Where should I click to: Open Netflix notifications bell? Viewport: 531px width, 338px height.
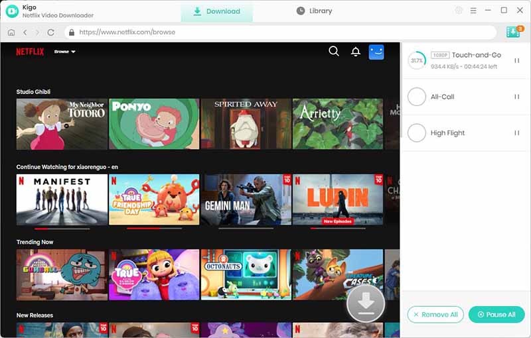[x=356, y=52]
